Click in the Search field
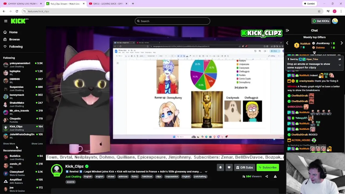The height and width of the screenshot is (194, 345). pyautogui.click(x=172, y=21)
